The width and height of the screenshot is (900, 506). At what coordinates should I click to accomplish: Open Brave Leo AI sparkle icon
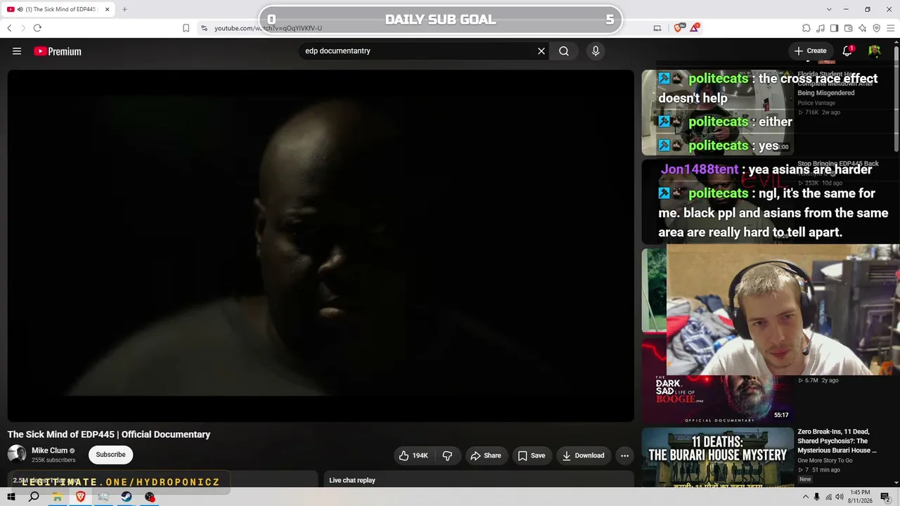862,28
